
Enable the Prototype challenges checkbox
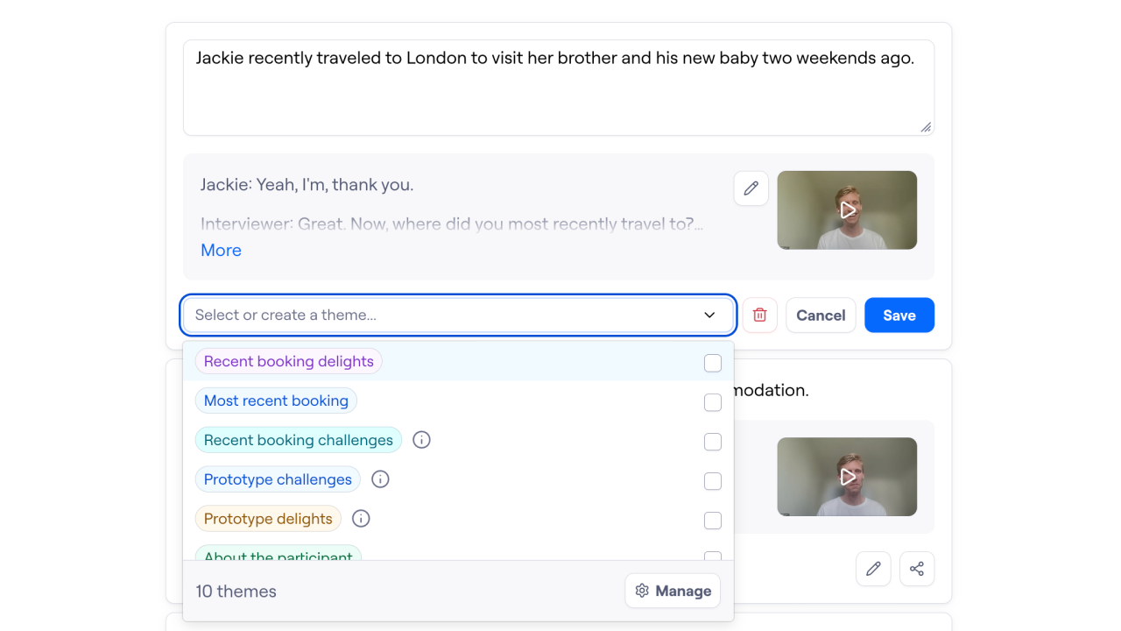pos(713,481)
